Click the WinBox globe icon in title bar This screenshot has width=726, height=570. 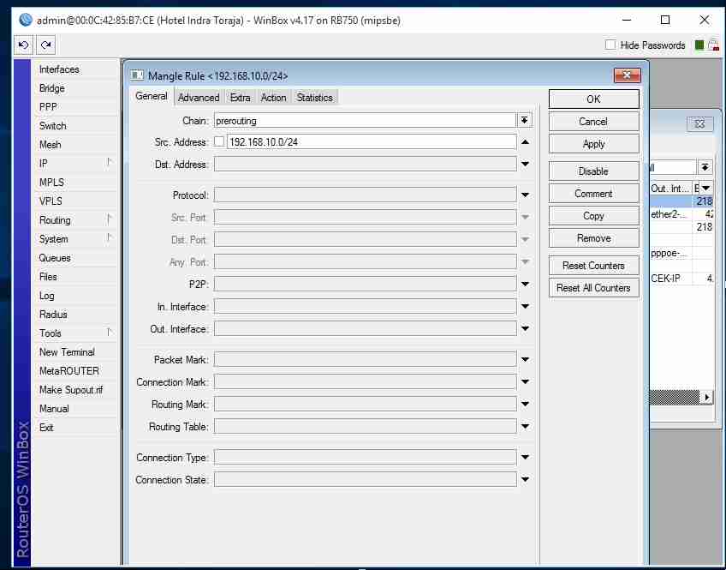point(26,20)
